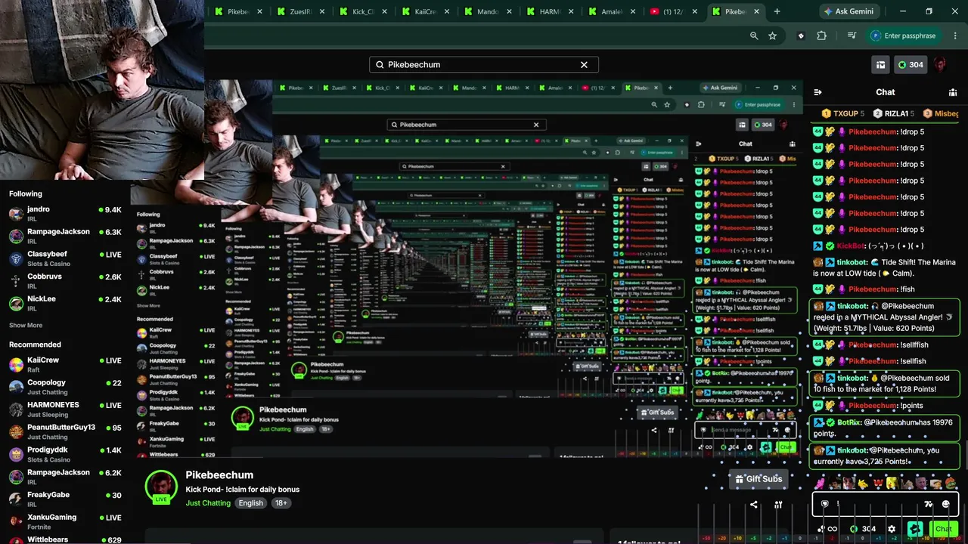
Task: Click the zoom magnifier icon in the address bar
Action: (754, 36)
